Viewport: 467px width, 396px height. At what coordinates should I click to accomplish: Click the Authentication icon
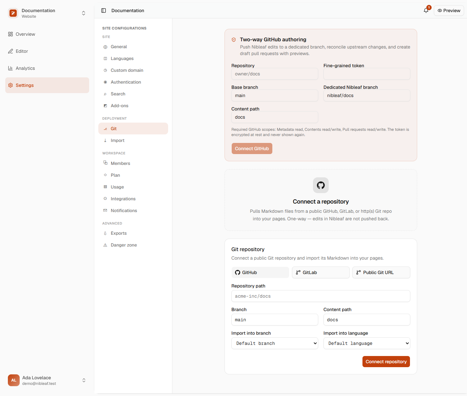coord(105,82)
